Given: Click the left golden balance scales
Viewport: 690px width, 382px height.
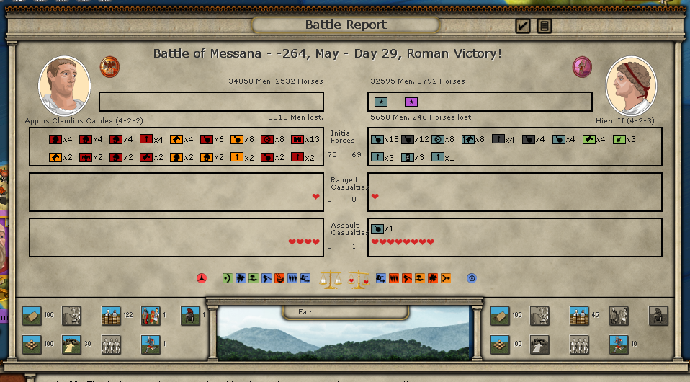Looking at the screenshot, I should 331,279.
